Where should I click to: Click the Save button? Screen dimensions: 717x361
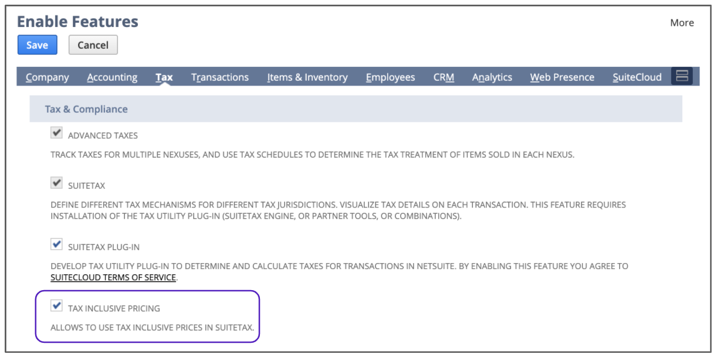pyautogui.click(x=38, y=45)
